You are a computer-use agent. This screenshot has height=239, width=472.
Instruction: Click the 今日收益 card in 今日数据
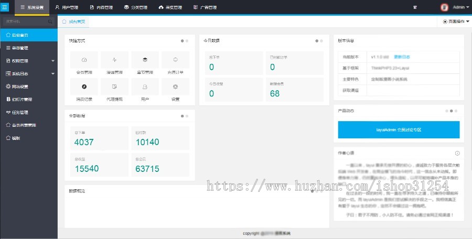(x=234, y=90)
